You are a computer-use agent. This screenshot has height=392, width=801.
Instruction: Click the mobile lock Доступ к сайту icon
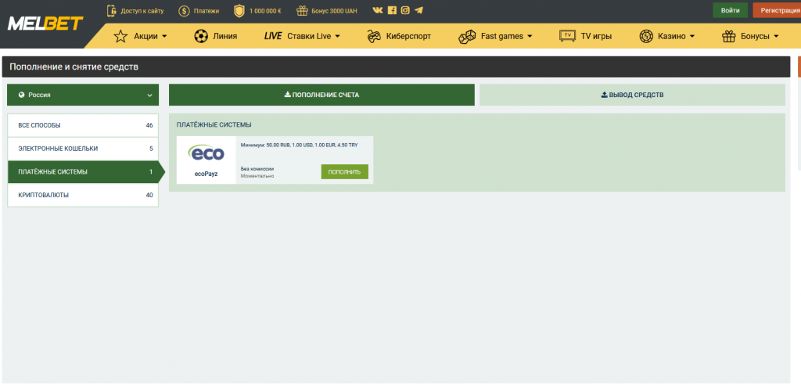pos(111,10)
